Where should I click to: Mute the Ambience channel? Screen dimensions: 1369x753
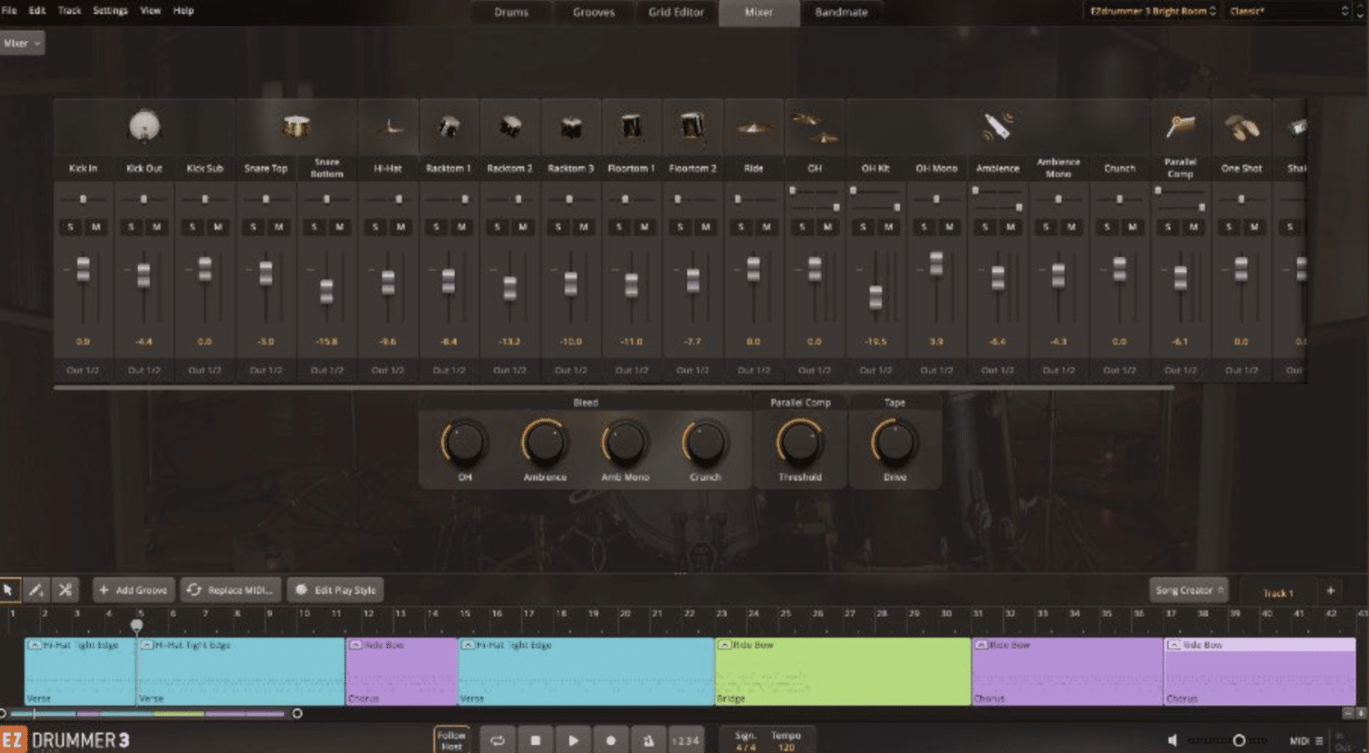pyautogui.click(x=1010, y=227)
